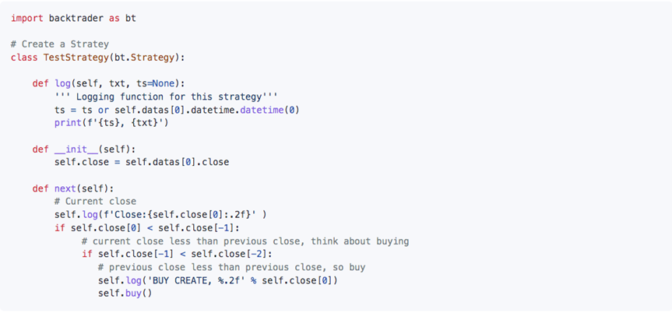Click 'ts=None' parameter in the log definition
This screenshot has height=313, width=672.
point(156,83)
